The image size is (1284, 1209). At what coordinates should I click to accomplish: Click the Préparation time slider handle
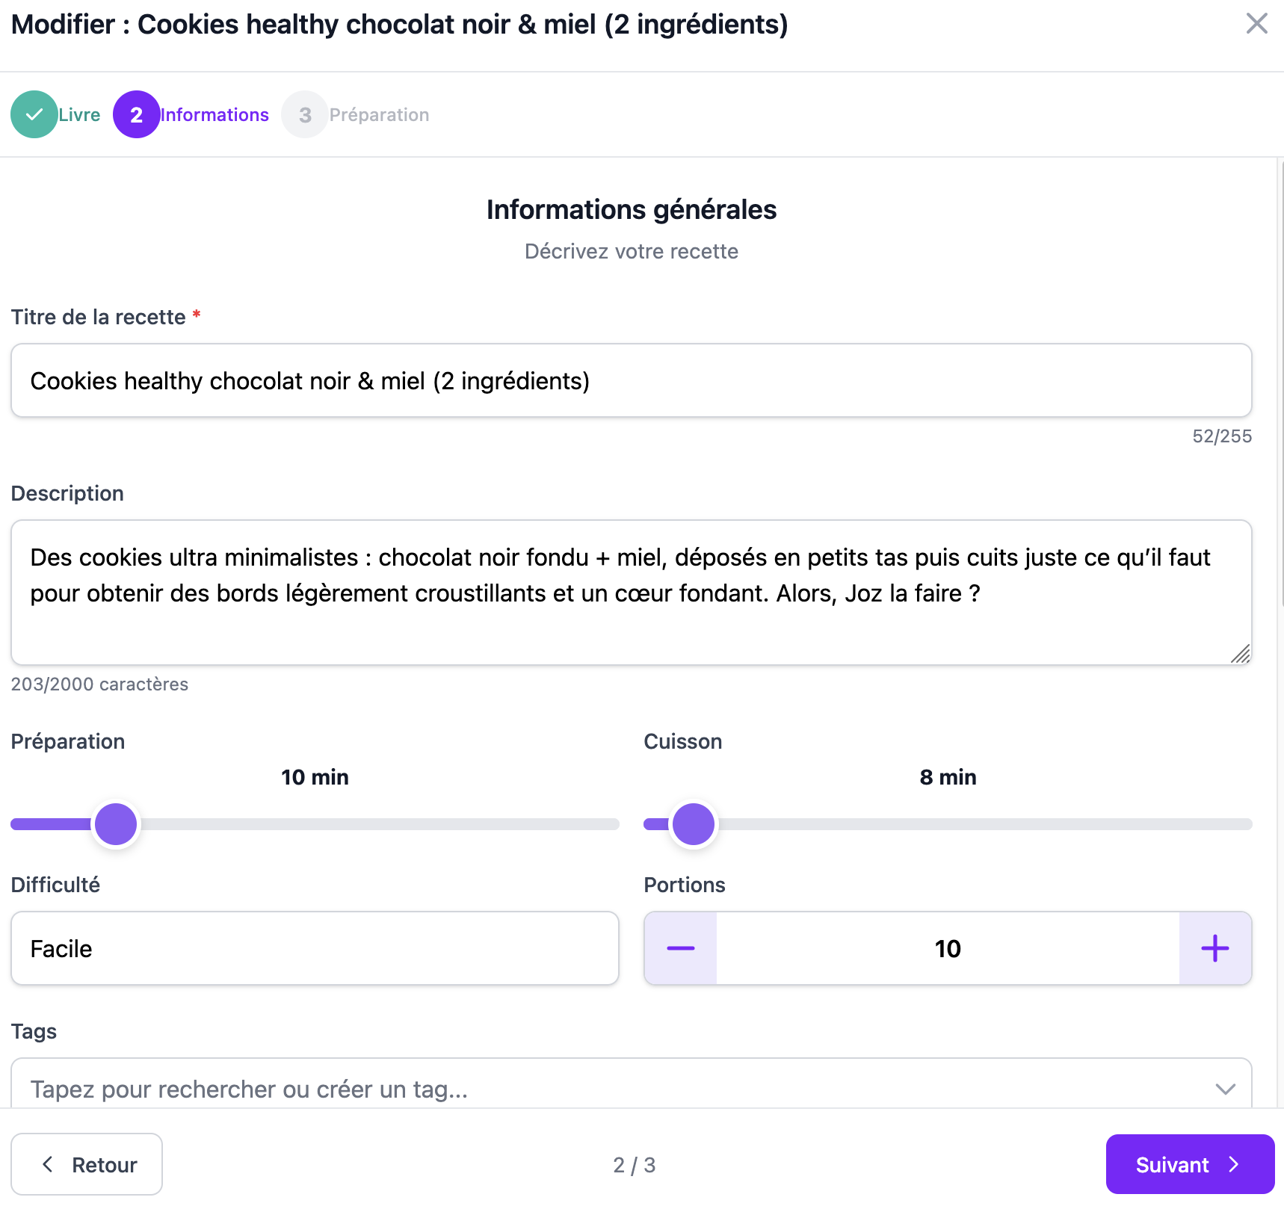click(x=116, y=824)
